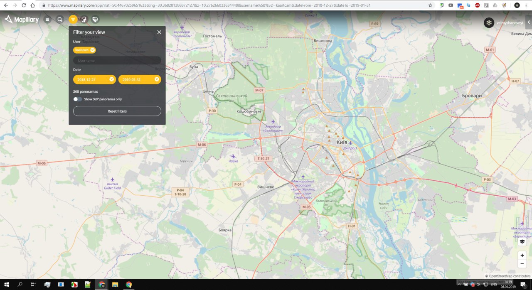The height and width of the screenshot is (290, 532).
Task: Toggle the yellow filter button
Action: (x=73, y=20)
